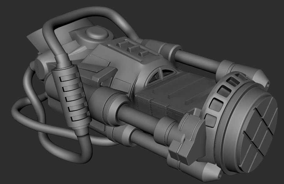Click the round knob atop the model
The height and width of the screenshot is (184, 284).
(97, 33)
